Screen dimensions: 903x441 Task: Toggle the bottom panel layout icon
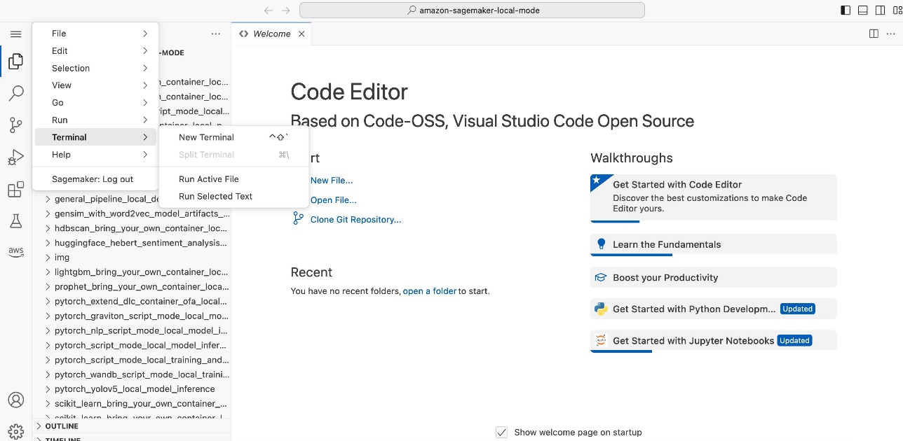tap(862, 10)
